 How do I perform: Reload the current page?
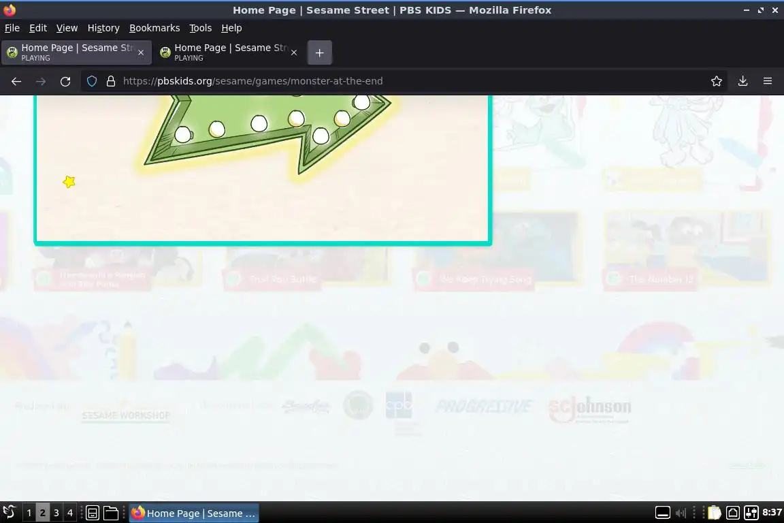point(65,81)
